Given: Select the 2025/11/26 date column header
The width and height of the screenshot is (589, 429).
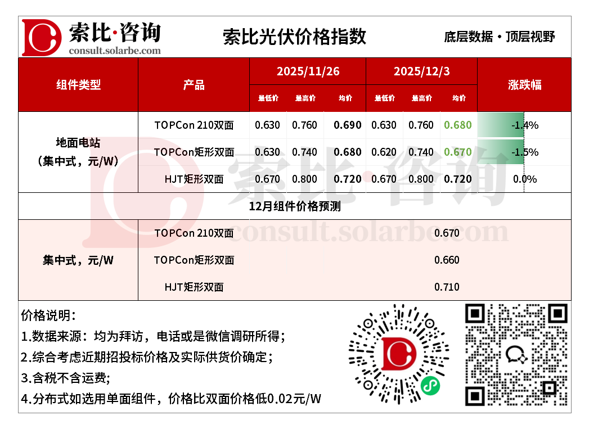Looking at the screenshot, I should pos(308,71).
